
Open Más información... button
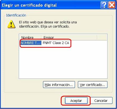[59, 85]
